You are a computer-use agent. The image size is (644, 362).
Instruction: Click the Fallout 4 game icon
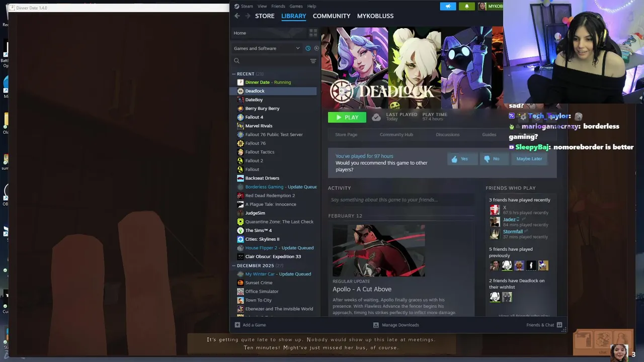click(x=240, y=117)
